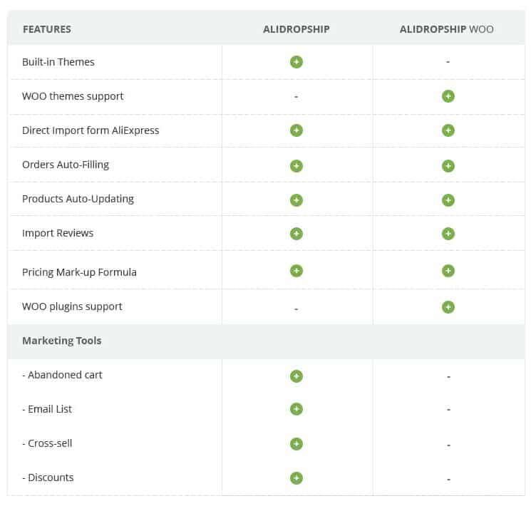Screen dimensions: 531x506
Task: Click AliDropship Woo plus icon for Import Reviews
Action: (x=448, y=234)
